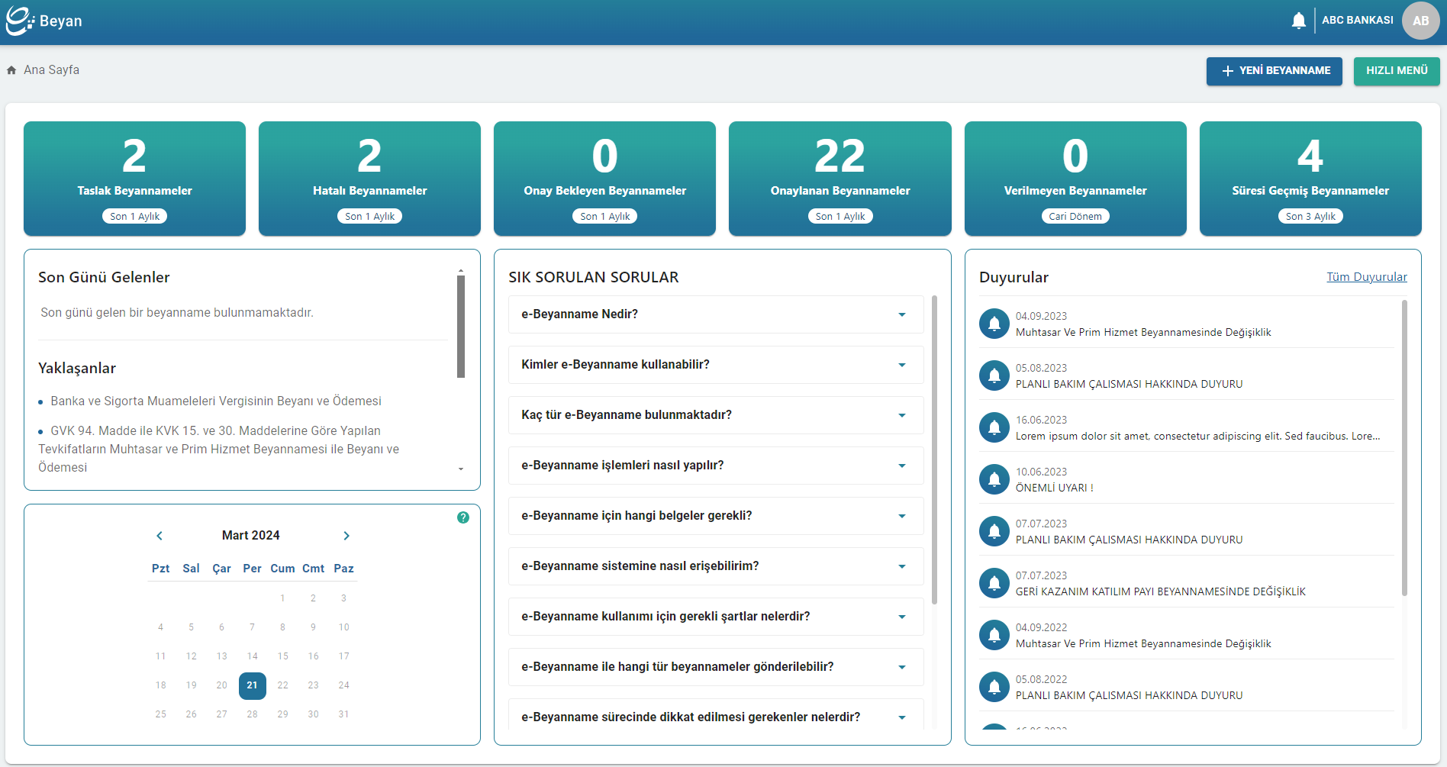Viewport: 1447px width, 767px height.
Task: Click the notification bell in the header
Action: pyautogui.click(x=1298, y=21)
